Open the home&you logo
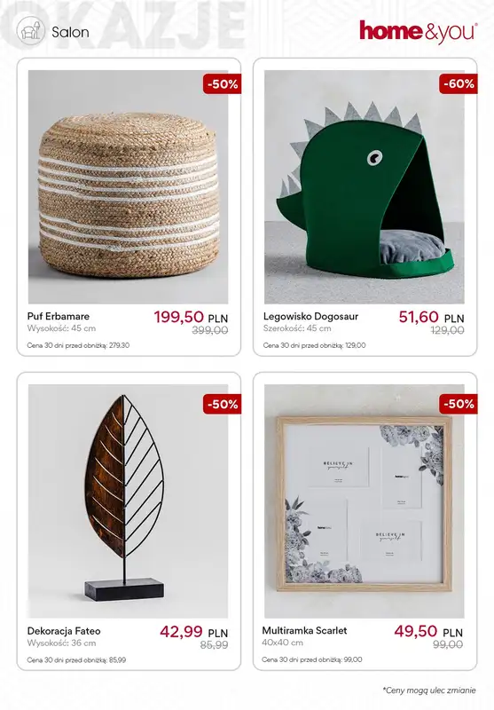Viewport: 494px width, 710px height. pyautogui.click(x=419, y=32)
